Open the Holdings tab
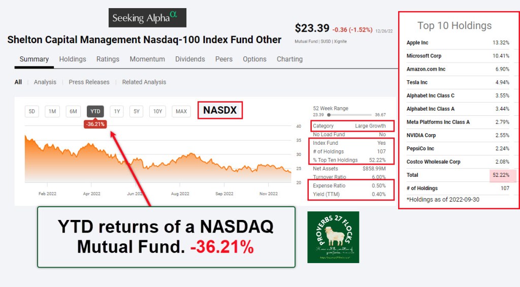Image resolution: width=520 pixels, height=287 pixels. [x=73, y=59]
